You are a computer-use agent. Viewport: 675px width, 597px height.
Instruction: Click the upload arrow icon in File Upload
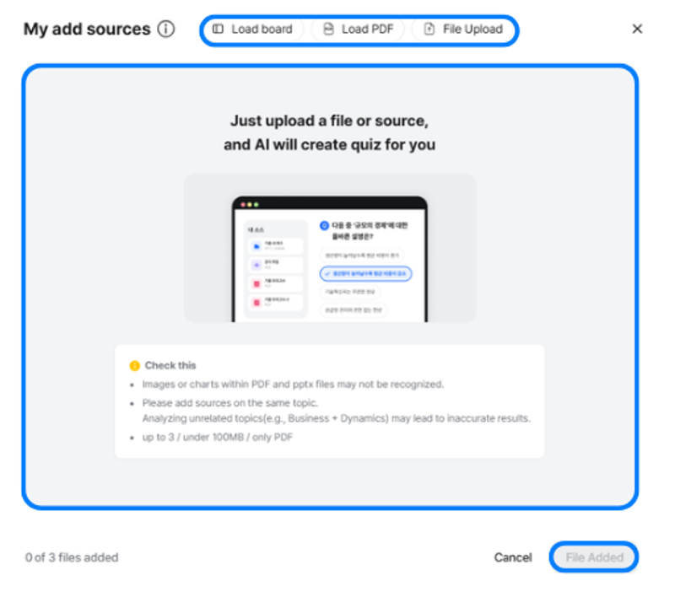click(429, 29)
